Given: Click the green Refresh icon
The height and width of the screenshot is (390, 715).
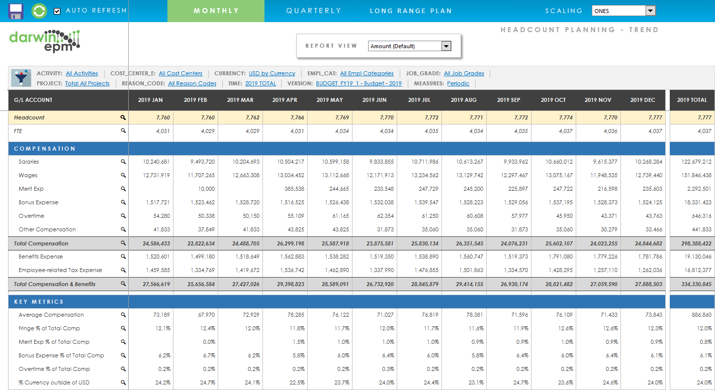Looking at the screenshot, I should 39,11.
